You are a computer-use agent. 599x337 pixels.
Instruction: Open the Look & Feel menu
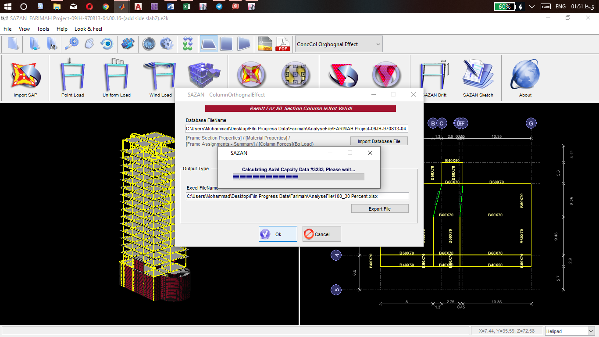point(88,29)
